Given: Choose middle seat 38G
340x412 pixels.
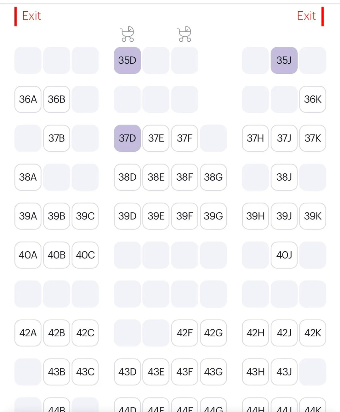Looking at the screenshot, I should [x=213, y=177].
